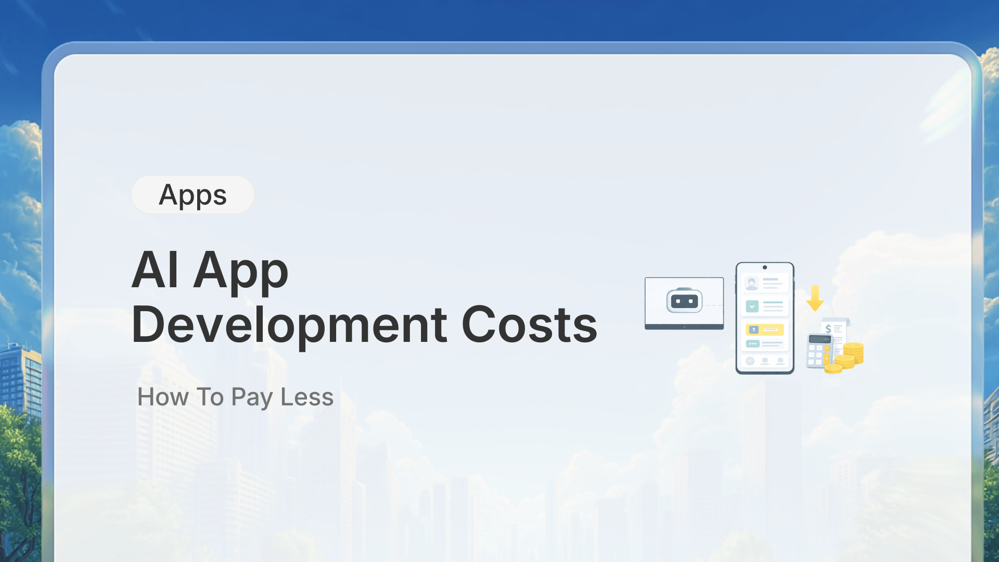This screenshot has height=562, width=999.
Task: Click the teal checkmark box in phone
Action: 752,306
